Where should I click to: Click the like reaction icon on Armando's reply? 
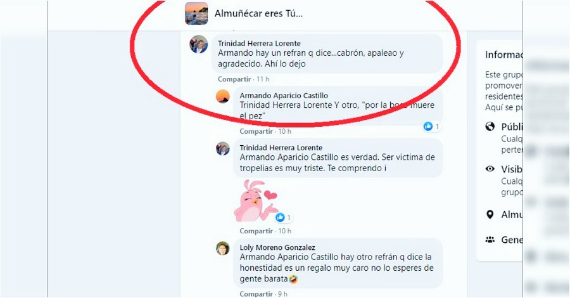(428, 126)
